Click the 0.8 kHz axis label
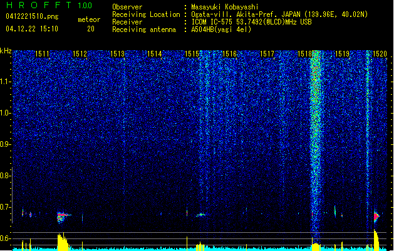This screenshot has width=394, height=251. click(x=5, y=176)
